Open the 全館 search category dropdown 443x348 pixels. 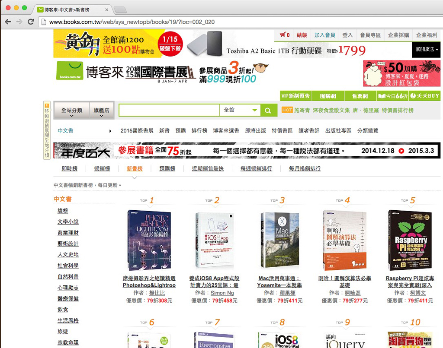click(x=240, y=110)
